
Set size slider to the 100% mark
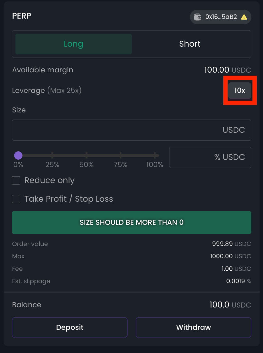click(x=155, y=156)
